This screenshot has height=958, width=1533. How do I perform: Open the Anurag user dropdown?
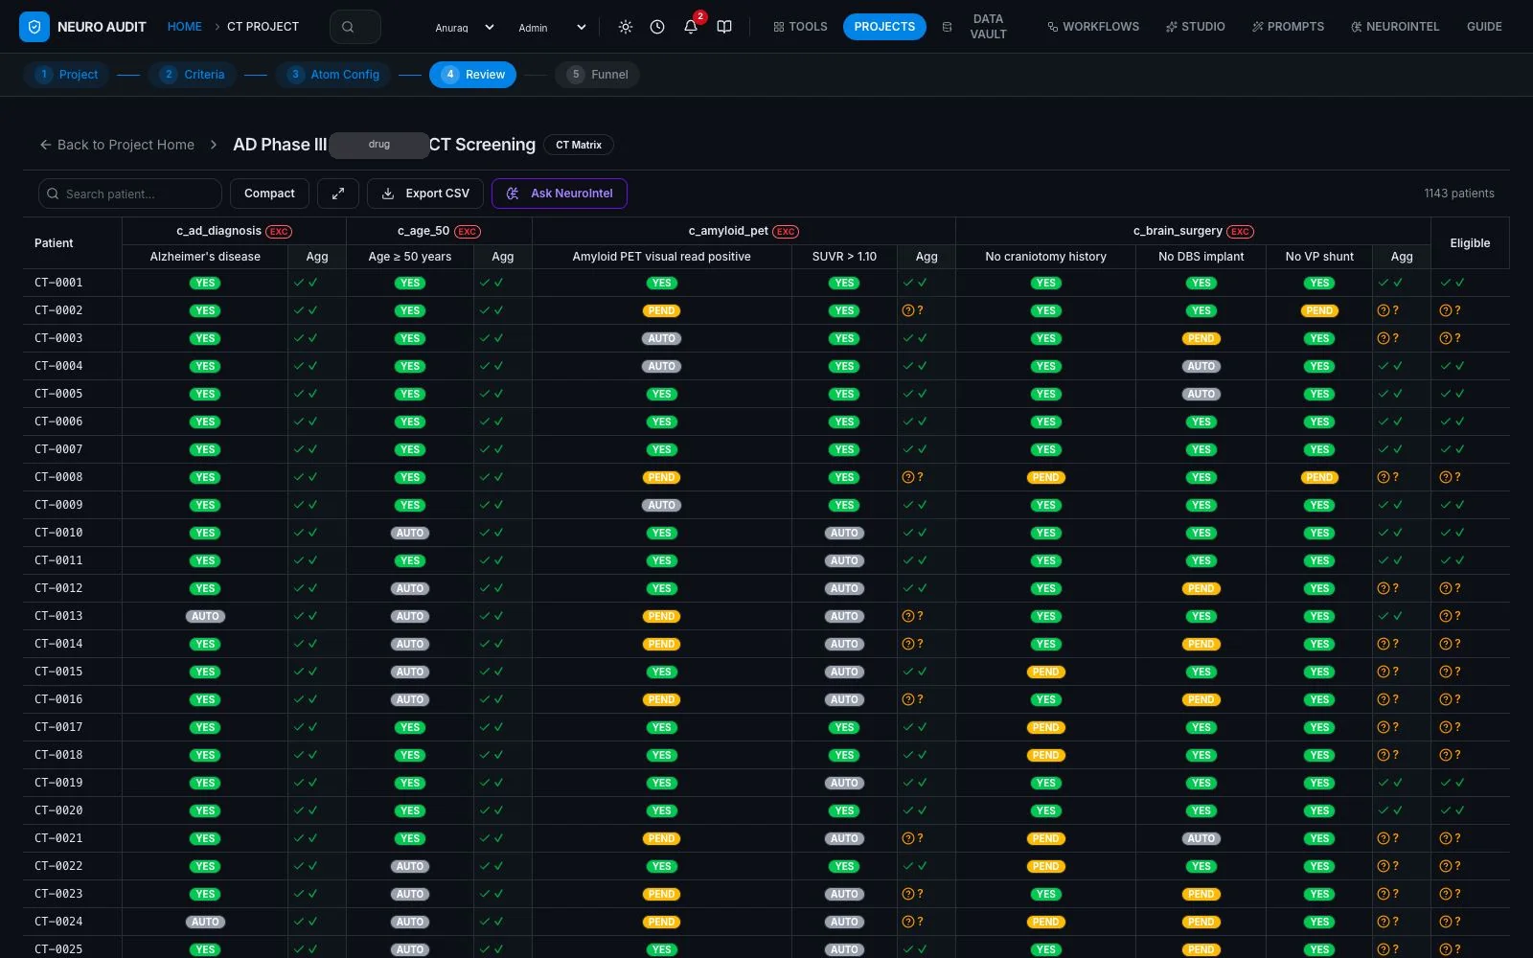465,27
